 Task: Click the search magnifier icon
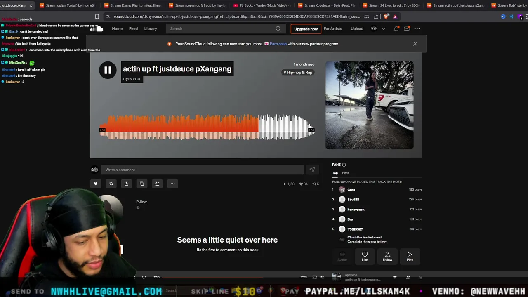tap(278, 29)
